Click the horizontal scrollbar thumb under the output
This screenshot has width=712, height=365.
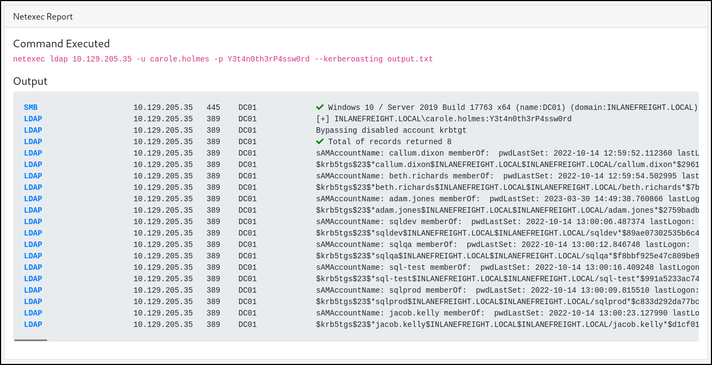pyautogui.click(x=30, y=340)
